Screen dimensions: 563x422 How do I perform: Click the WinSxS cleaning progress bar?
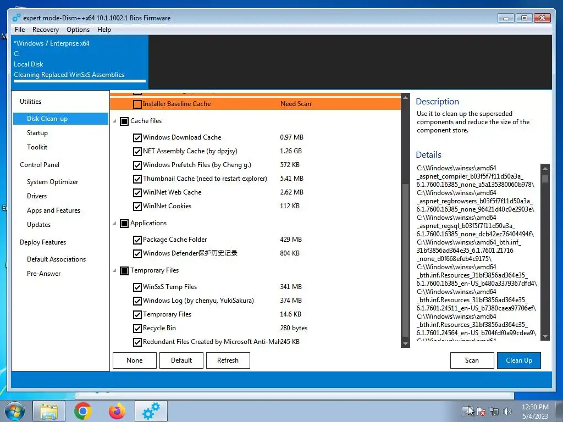pos(80,81)
